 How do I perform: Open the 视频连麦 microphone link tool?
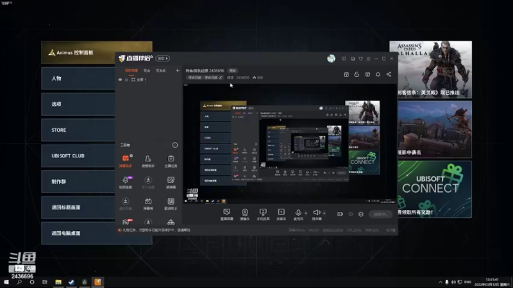pos(125,182)
